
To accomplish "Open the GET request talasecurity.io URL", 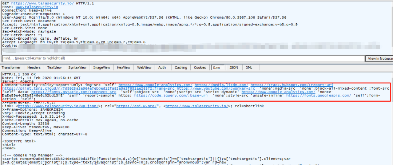I will (42, 4).
